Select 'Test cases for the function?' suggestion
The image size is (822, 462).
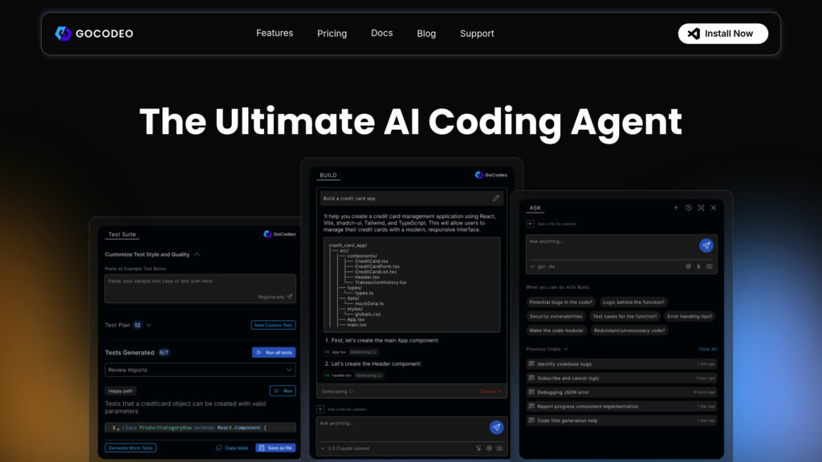point(625,316)
